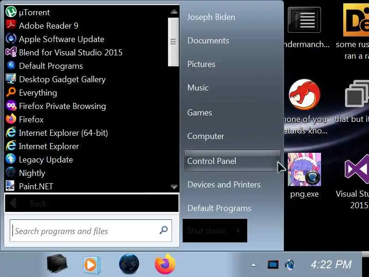Click the 'Everything' program name

point(38,93)
